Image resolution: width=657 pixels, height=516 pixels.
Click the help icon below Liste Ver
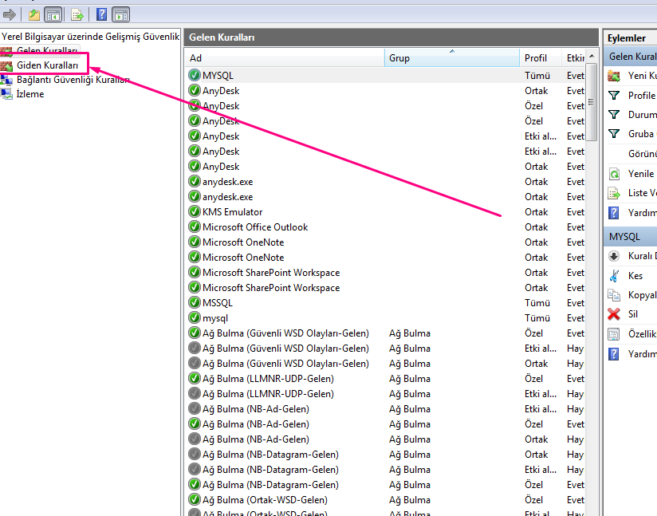point(614,213)
